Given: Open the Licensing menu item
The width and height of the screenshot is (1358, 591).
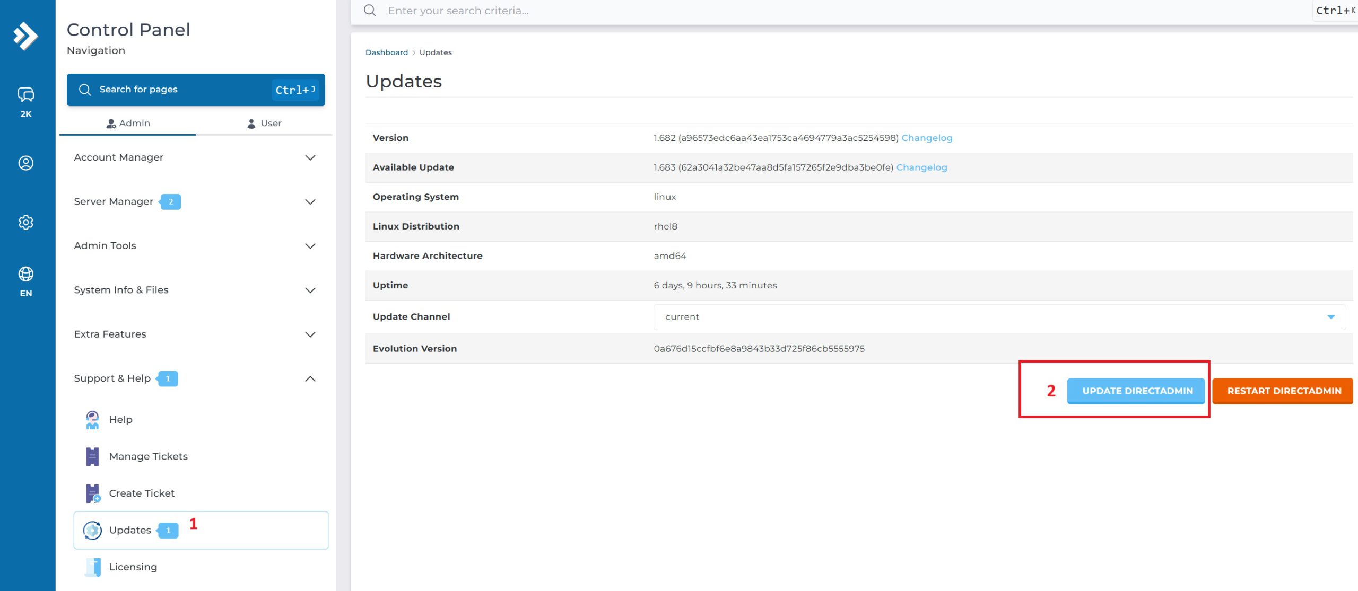Looking at the screenshot, I should (201, 567).
